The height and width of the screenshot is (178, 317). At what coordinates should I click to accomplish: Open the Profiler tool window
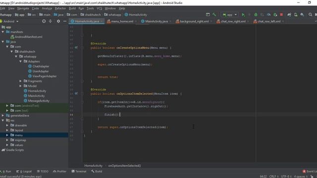pyautogui.click(x=59, y=172)
